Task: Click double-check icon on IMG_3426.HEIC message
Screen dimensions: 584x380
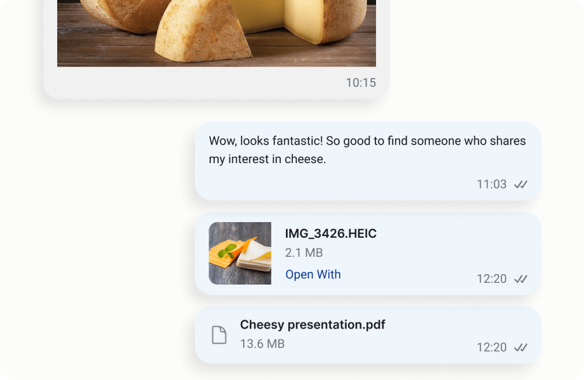Action: [x=520, y=279]
